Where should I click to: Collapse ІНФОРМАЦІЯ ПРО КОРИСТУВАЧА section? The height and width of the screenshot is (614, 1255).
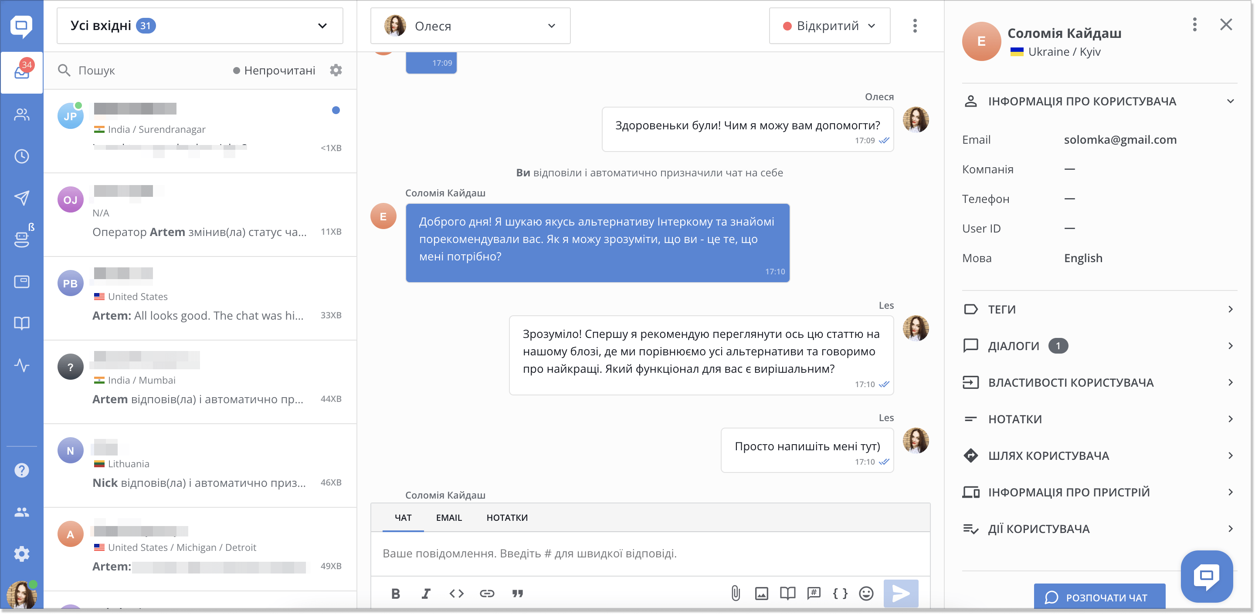pyautogui.click(x=1231, y=101)
